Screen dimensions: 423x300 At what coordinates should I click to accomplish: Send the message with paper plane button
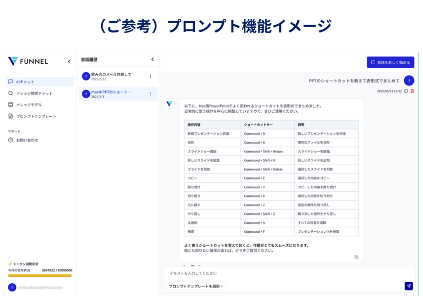[409, 286]
